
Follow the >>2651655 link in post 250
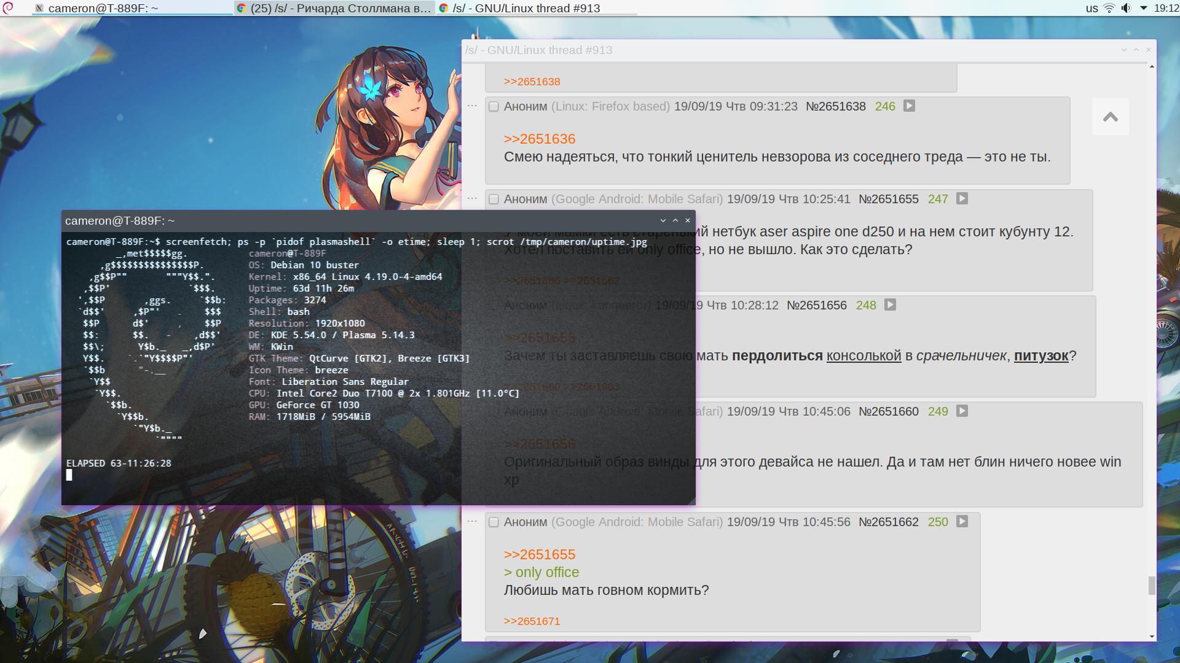(540, 554)
